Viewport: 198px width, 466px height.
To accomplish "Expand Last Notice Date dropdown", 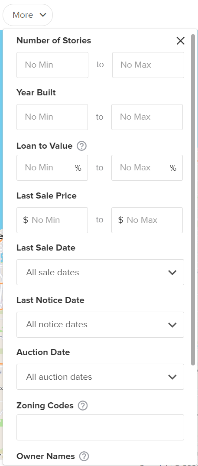I will 101,325.
